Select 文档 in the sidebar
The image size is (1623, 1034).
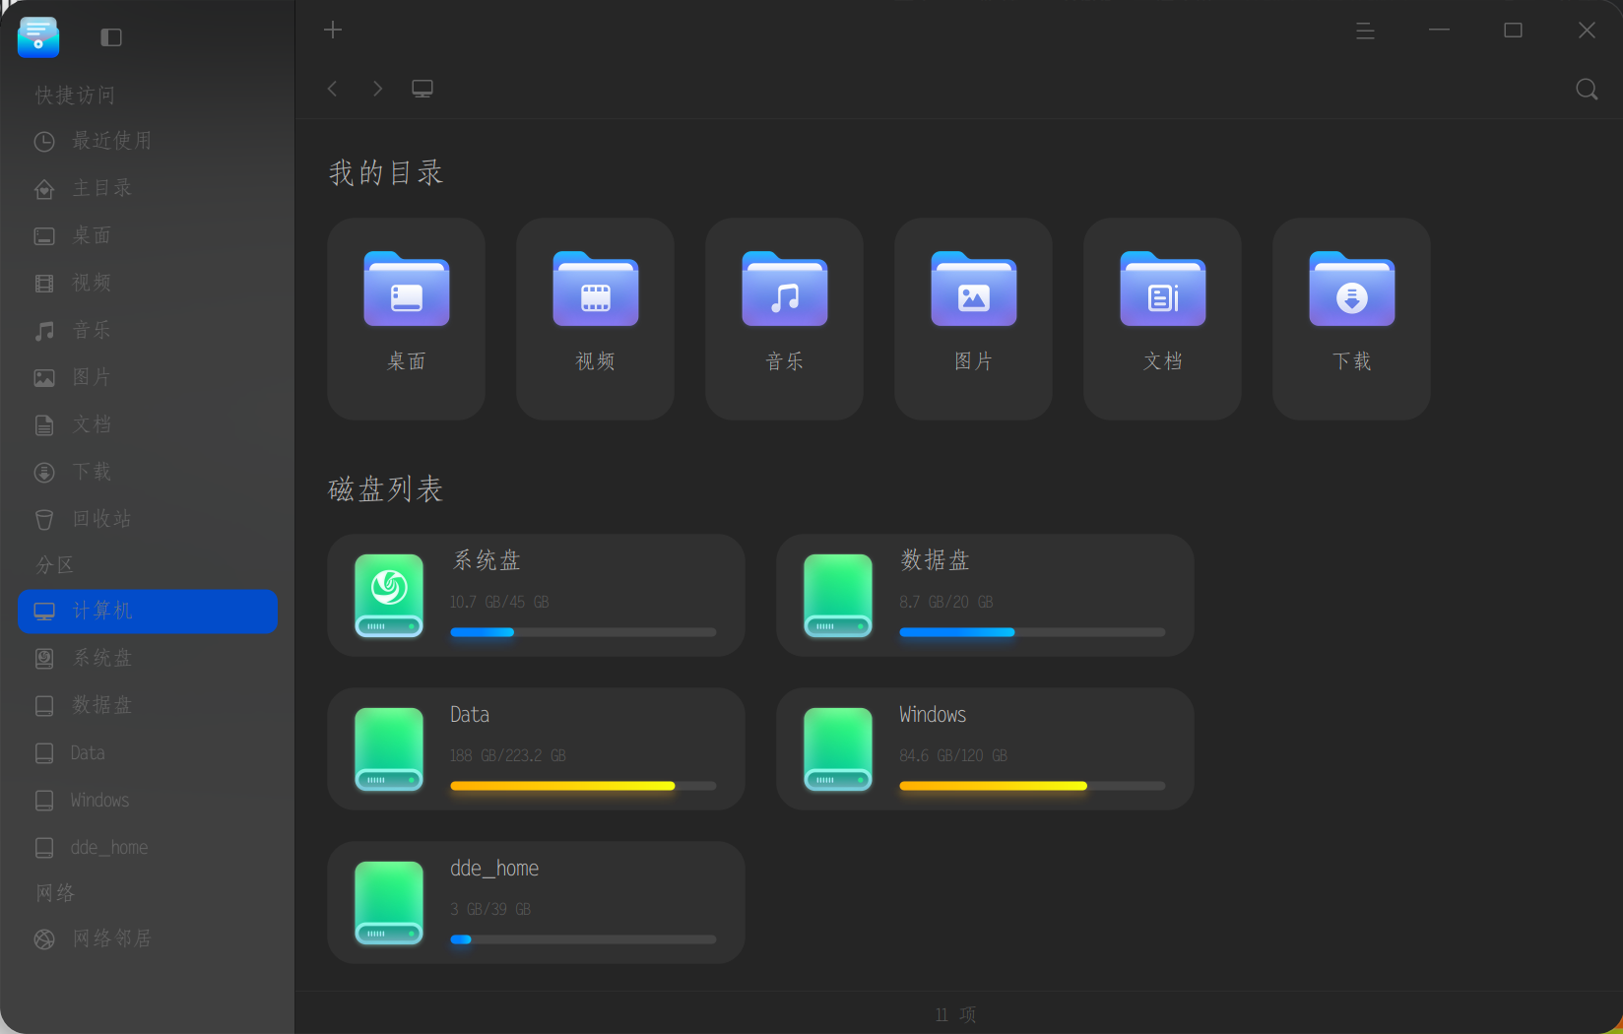pos(148,424)
